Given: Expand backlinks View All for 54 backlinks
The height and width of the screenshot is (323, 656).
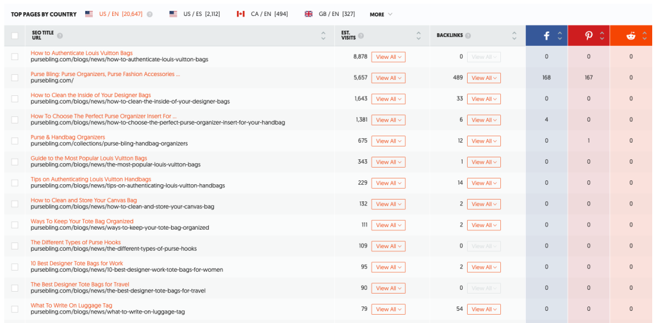Looking at the screenshot, I should click(484, 309).
